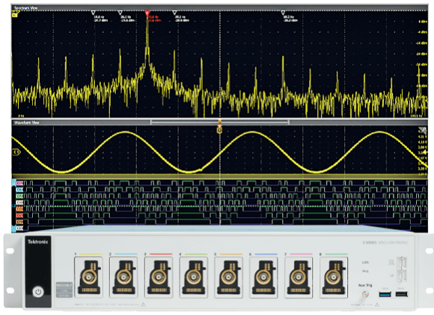Select the leftmost white spectrum marker triangle
Screen dimensions: 434x315
click(x=94, y=13)
